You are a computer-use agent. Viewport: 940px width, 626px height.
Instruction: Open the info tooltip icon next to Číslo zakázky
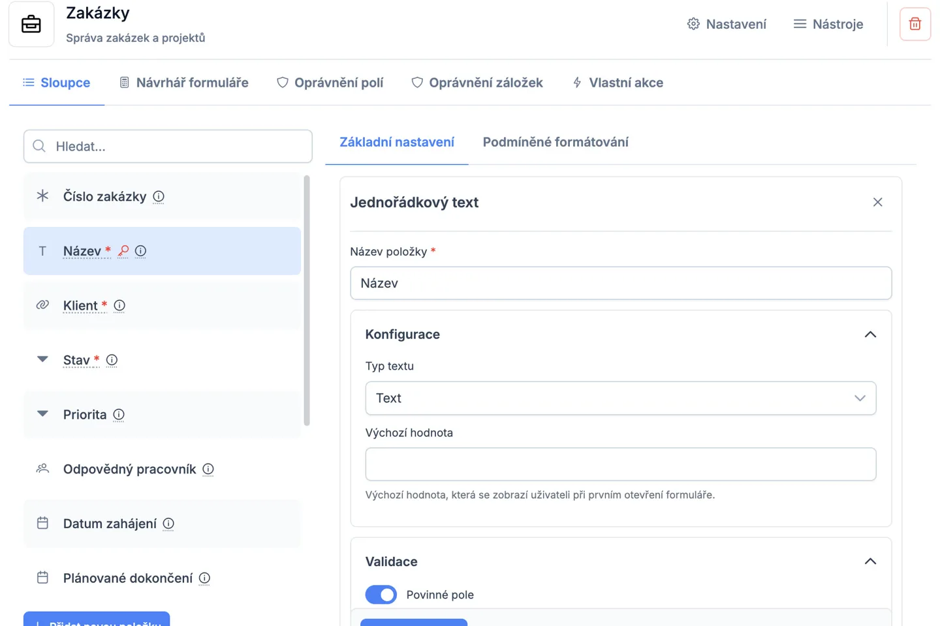click(158, 196)
